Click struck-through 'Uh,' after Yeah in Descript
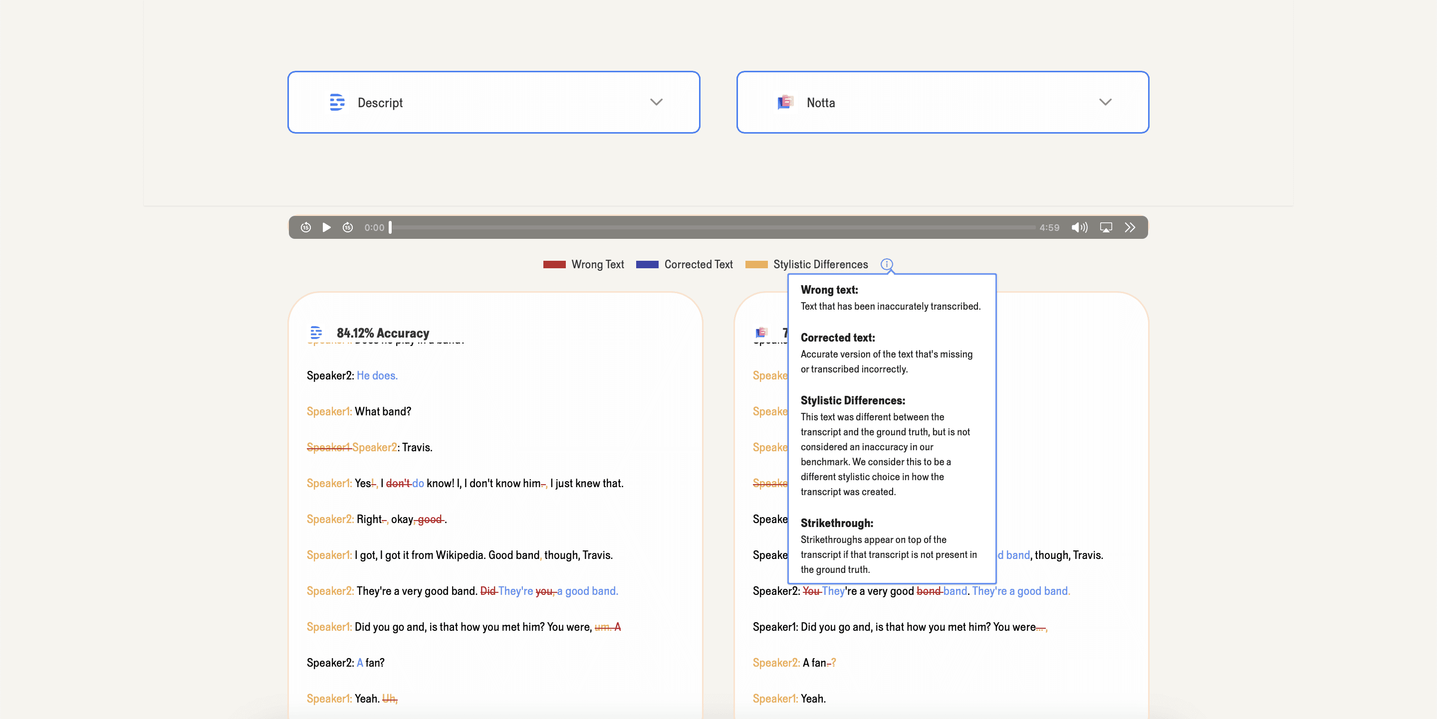 [390, 699]
